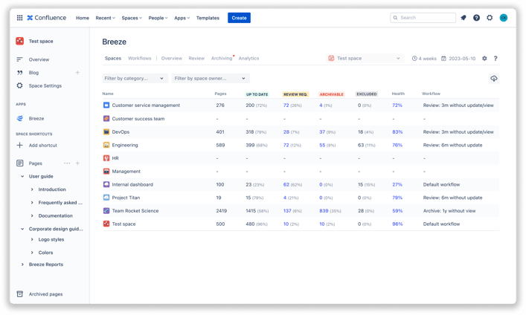Click the Test space icon in sidebar header
This screenshot has width=526, height=315.
(20, 41)
